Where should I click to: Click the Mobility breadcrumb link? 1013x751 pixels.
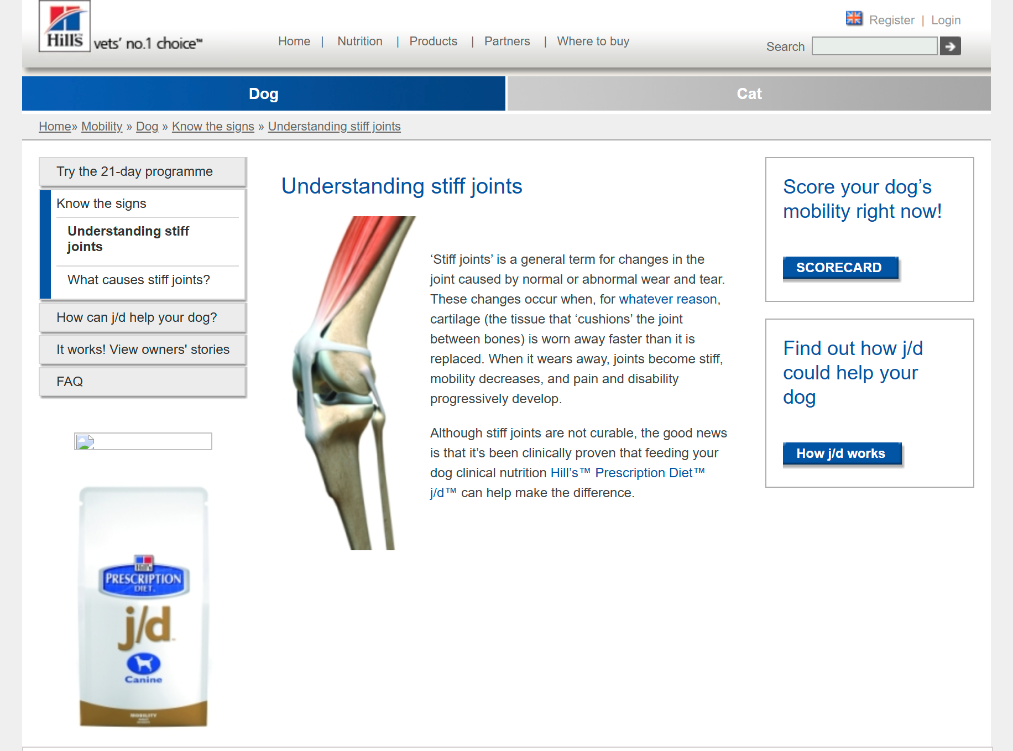[x=102, y=127]
